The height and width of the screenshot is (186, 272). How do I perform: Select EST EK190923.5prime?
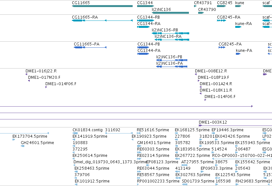pos(132,140)
